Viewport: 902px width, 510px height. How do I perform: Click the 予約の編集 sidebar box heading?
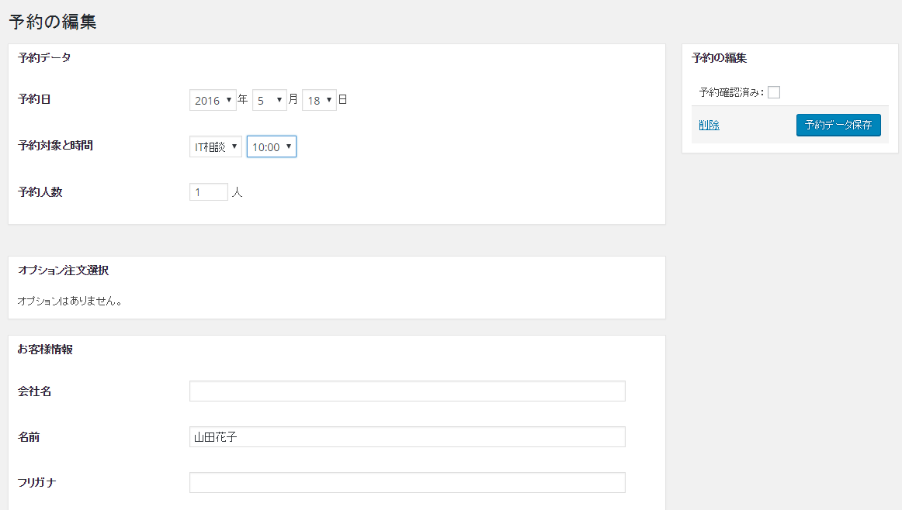[x=719, y=57]
